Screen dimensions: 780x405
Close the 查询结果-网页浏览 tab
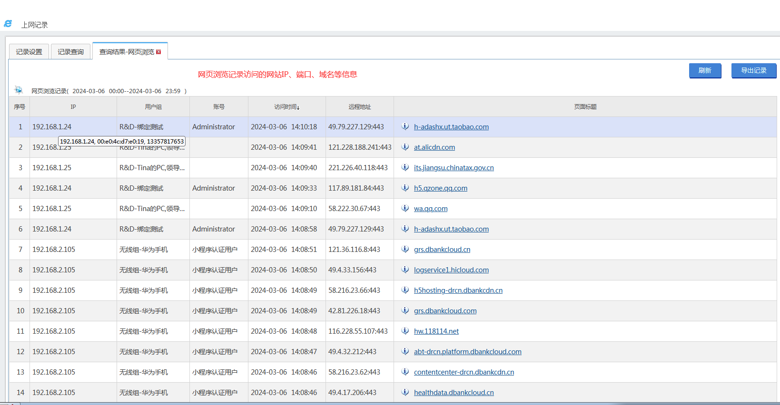pos(158,52)
